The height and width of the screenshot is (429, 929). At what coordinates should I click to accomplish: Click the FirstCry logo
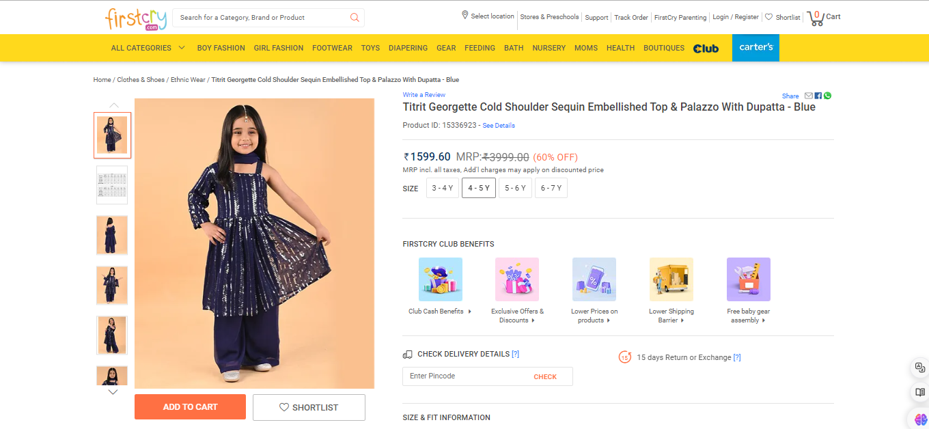click(136, 18)
